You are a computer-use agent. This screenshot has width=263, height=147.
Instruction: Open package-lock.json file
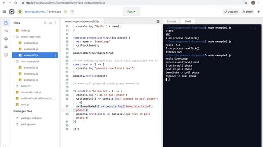click(x=32, y=118)
